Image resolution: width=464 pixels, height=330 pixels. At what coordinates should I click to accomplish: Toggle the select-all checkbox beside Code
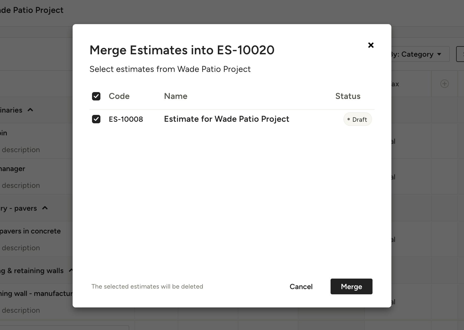[96, 96]
